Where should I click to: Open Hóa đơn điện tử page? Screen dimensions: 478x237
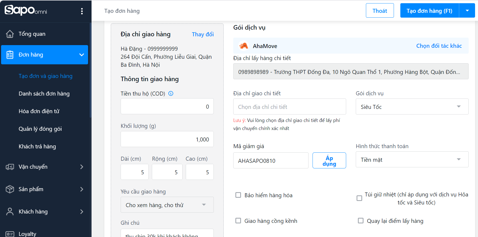(x=39, y=111)
